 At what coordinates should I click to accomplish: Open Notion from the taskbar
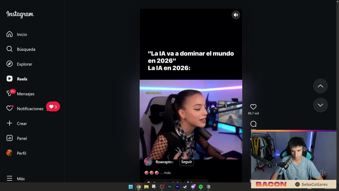click(208, 187)
